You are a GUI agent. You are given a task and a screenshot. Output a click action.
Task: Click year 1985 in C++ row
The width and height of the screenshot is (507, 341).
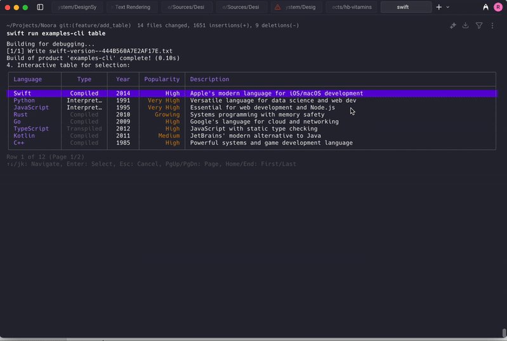coord(123,143)
